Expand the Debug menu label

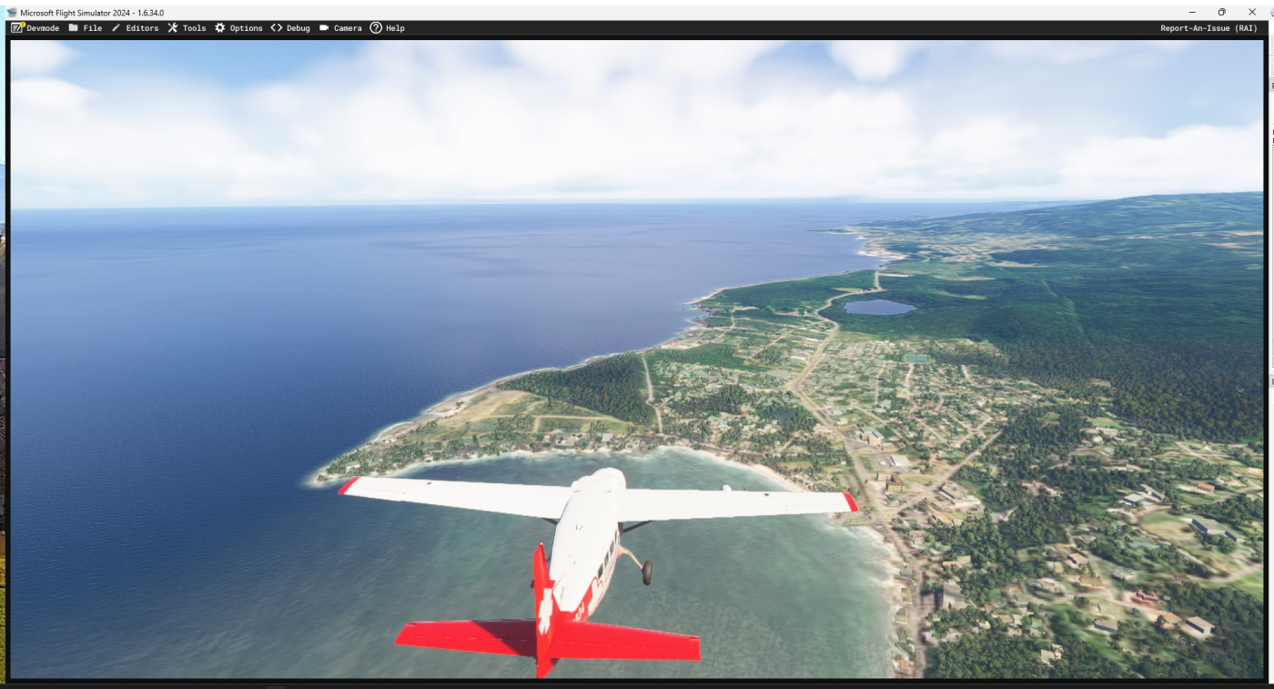pos(298,28)
